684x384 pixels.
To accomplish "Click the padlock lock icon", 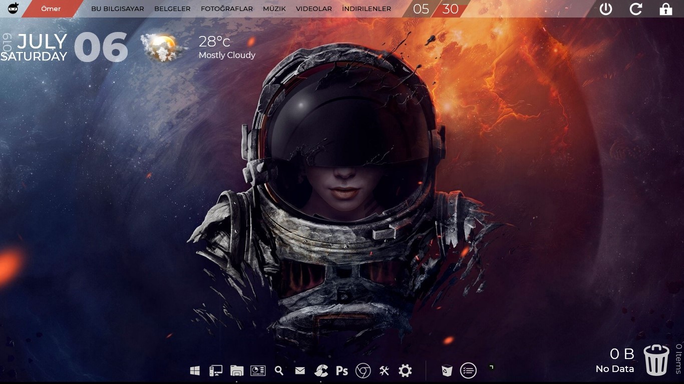I will tap(665, 9).
